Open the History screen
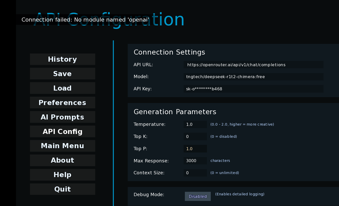Screen dimensions: 339x206 click(62, 59)
